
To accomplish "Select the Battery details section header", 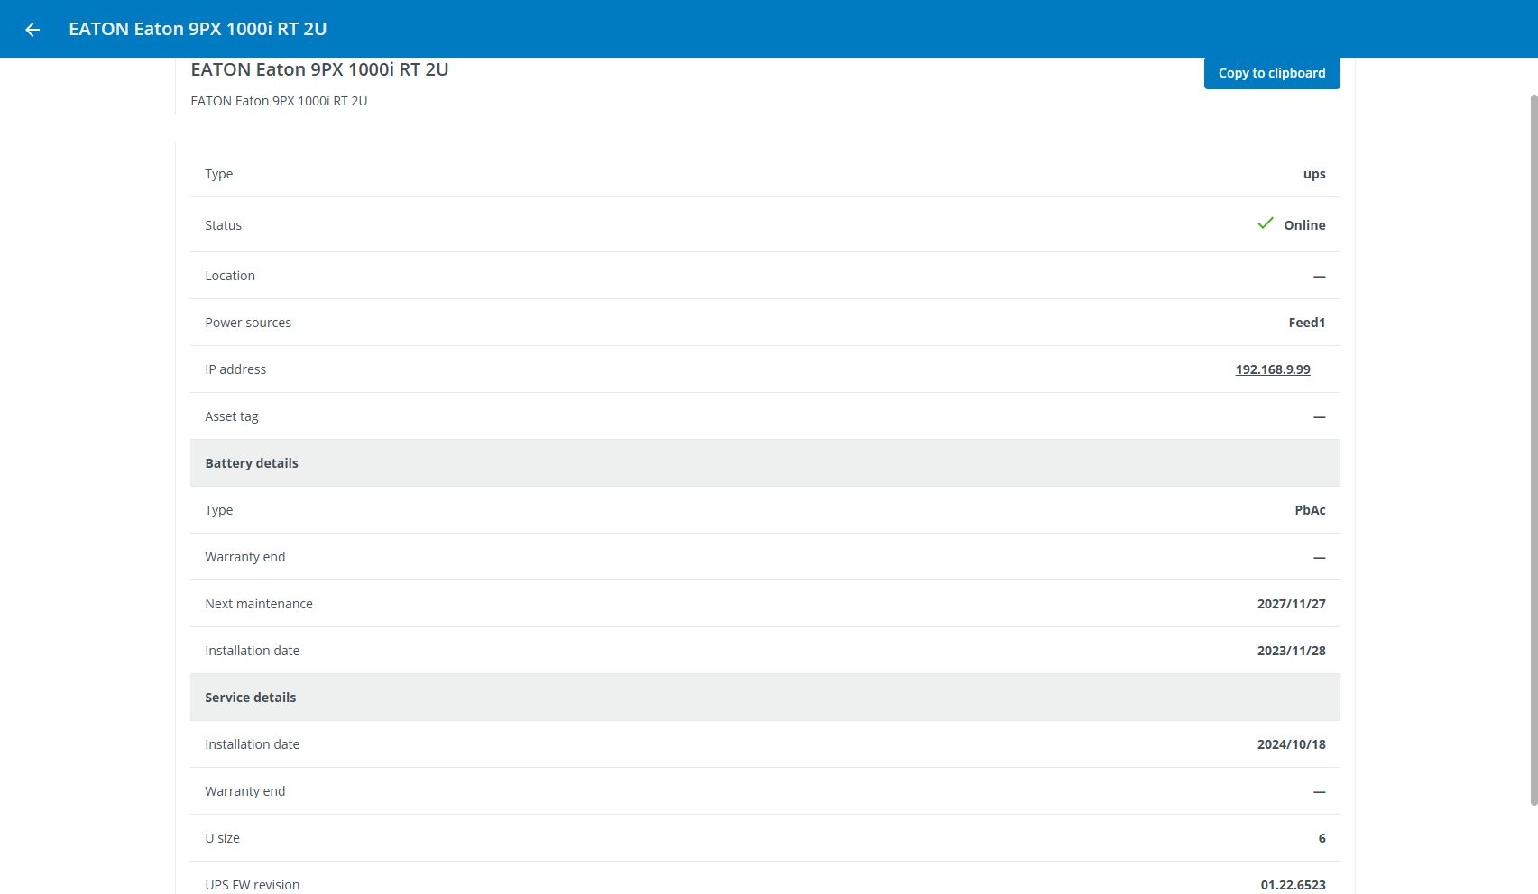I will (x=252, y=463).
